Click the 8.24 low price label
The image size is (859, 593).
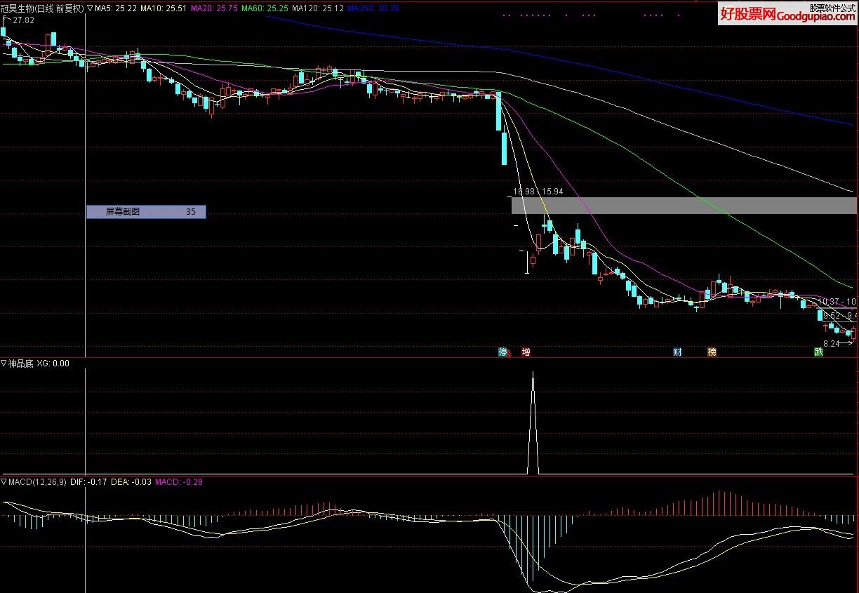(x=831, y=343)
